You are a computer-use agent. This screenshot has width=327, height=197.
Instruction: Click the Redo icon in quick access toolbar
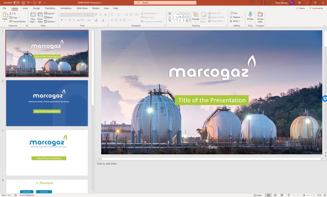coord(34,2)
